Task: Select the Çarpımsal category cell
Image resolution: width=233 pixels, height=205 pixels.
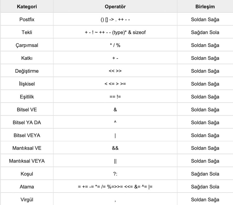Action: 27,45
